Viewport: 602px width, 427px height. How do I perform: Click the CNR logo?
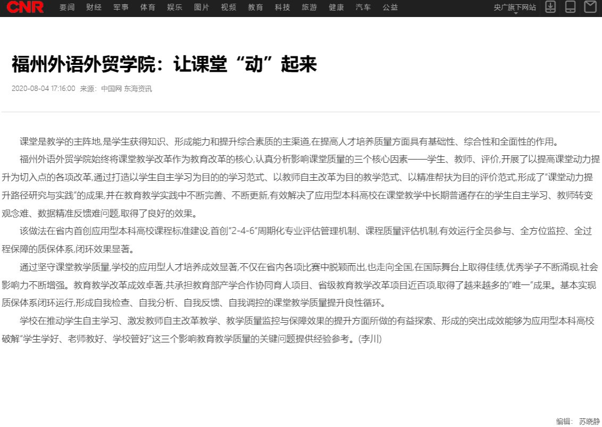point(25,7)
